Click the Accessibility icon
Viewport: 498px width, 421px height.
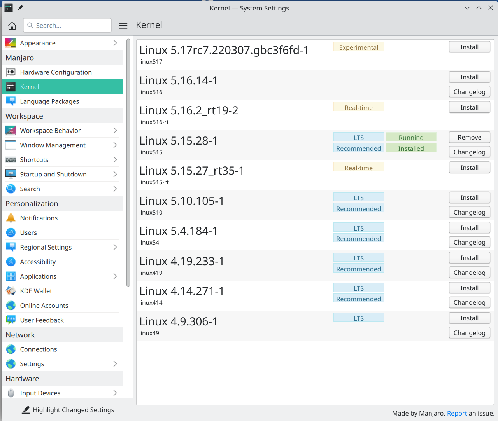(11, 262)
